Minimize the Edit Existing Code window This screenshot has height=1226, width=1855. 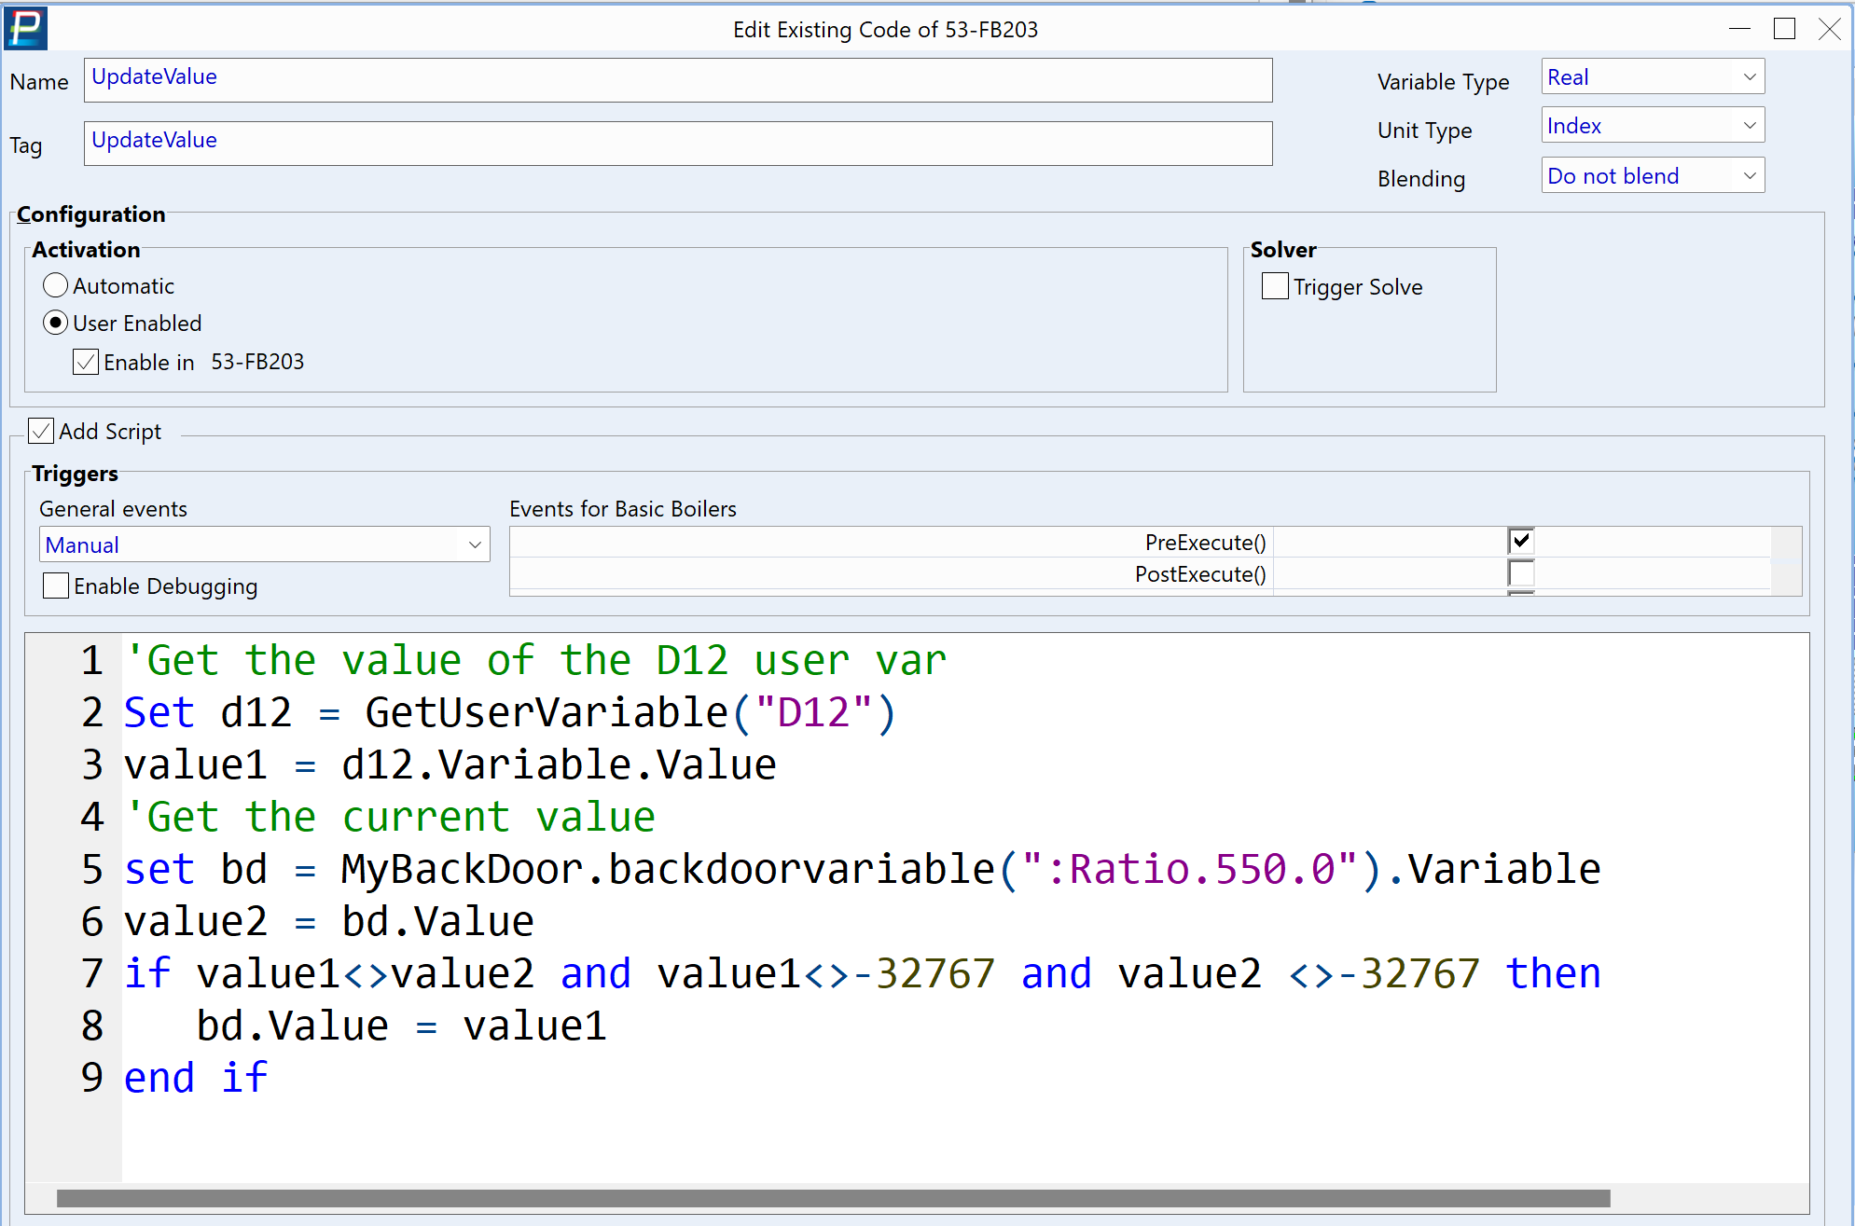click(1739, 29)
